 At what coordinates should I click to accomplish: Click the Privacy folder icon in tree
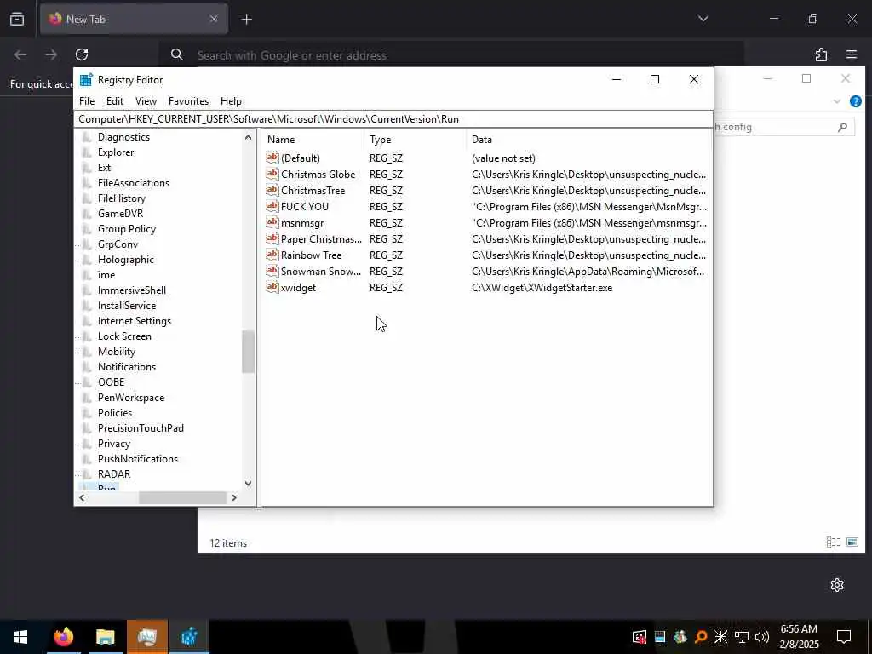(x=88, y=443)
